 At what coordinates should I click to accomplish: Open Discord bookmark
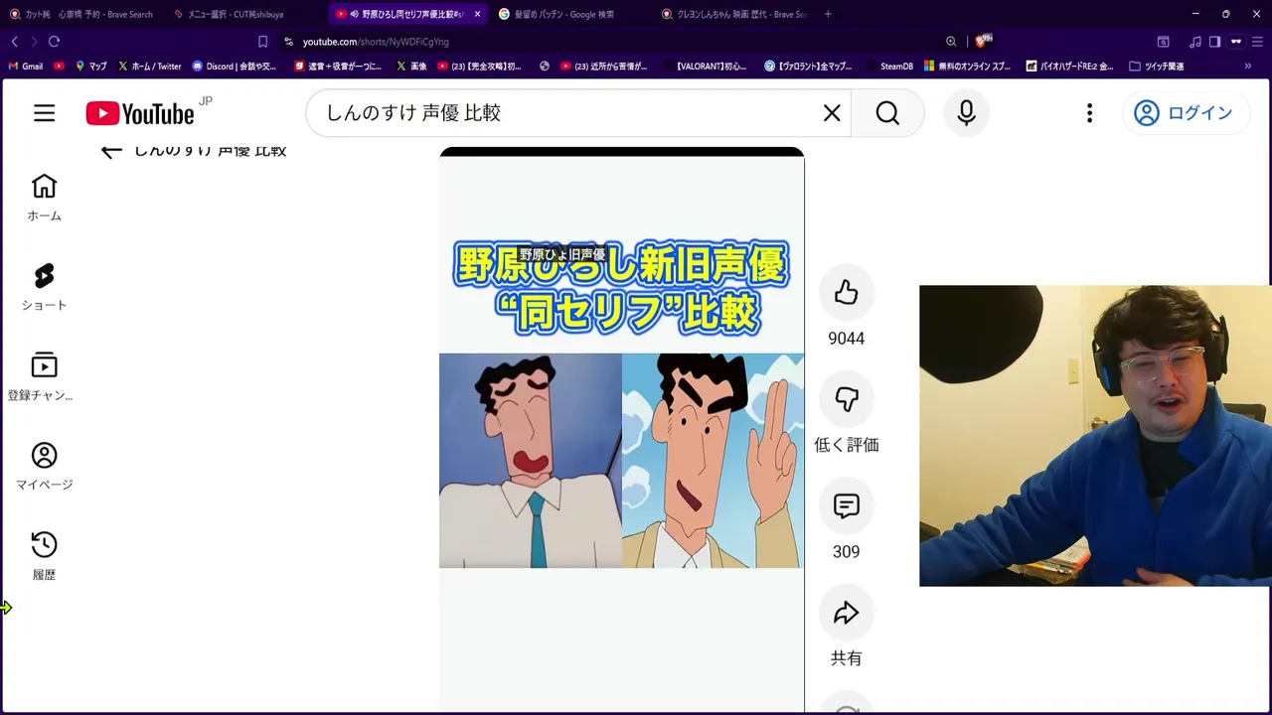235,67
